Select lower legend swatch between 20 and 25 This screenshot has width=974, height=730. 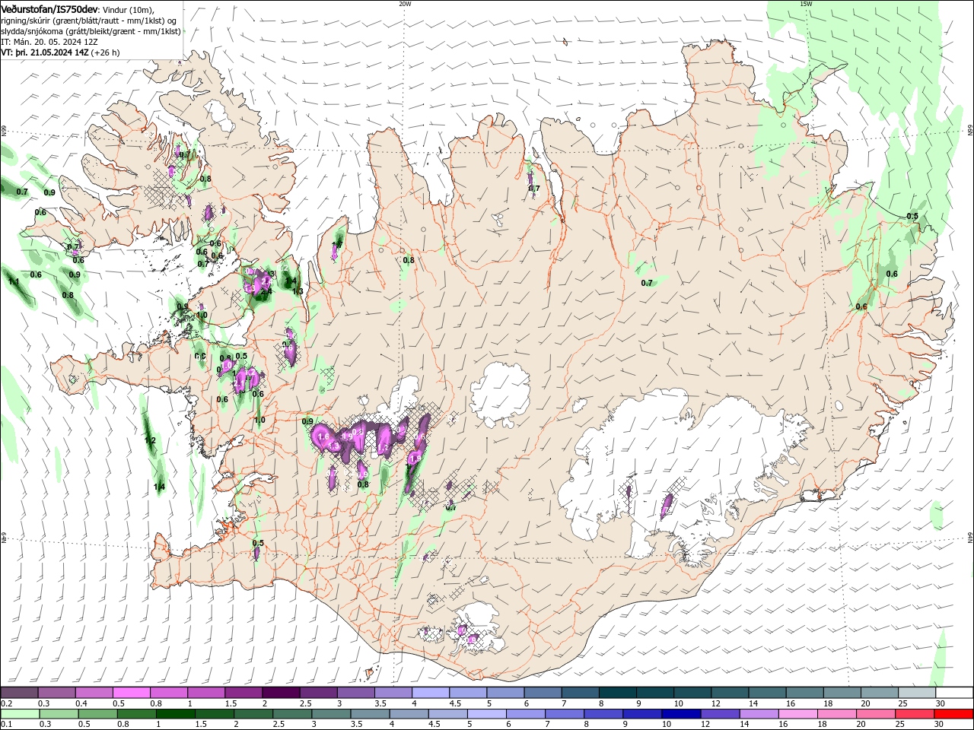(x=875, y=714)
